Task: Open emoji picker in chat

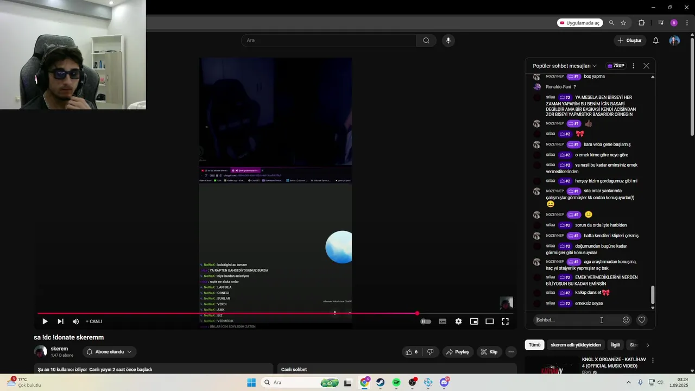Action: pos(626,320)
